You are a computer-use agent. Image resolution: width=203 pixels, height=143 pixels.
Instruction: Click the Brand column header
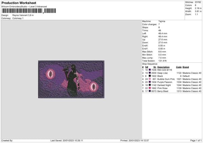tap(186, 67)
